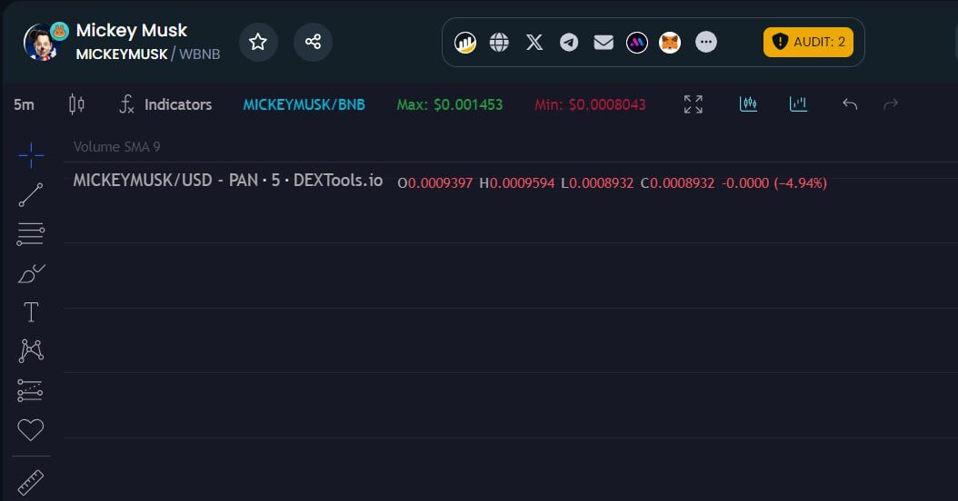958x501 pixels.
Task: Open the chart stats icon link
Action: (x=465, y=42)
